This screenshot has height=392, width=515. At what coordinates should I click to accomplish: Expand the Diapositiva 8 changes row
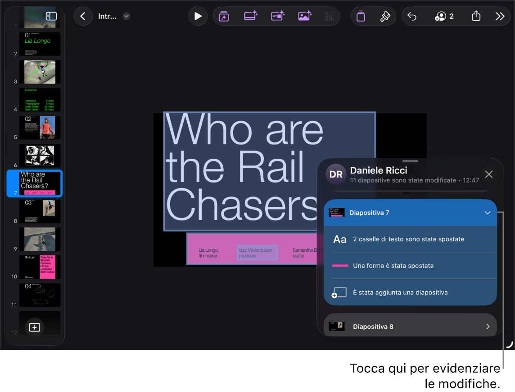(410, 326)
